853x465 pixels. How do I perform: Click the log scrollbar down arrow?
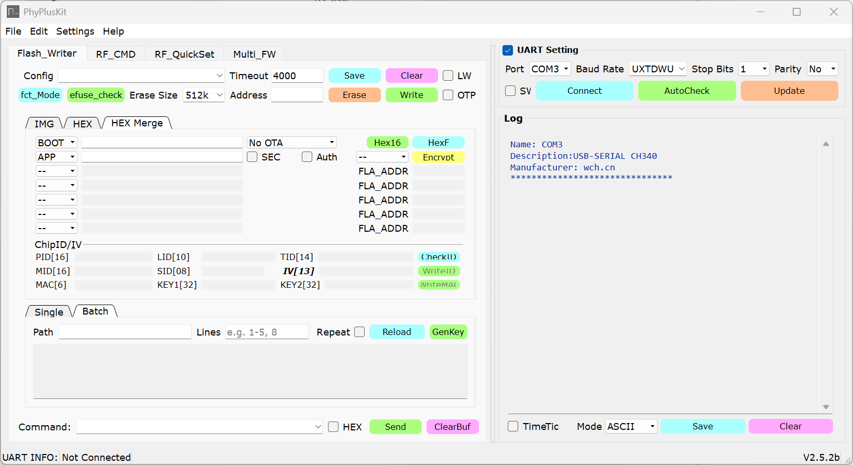tap(826, 407)
